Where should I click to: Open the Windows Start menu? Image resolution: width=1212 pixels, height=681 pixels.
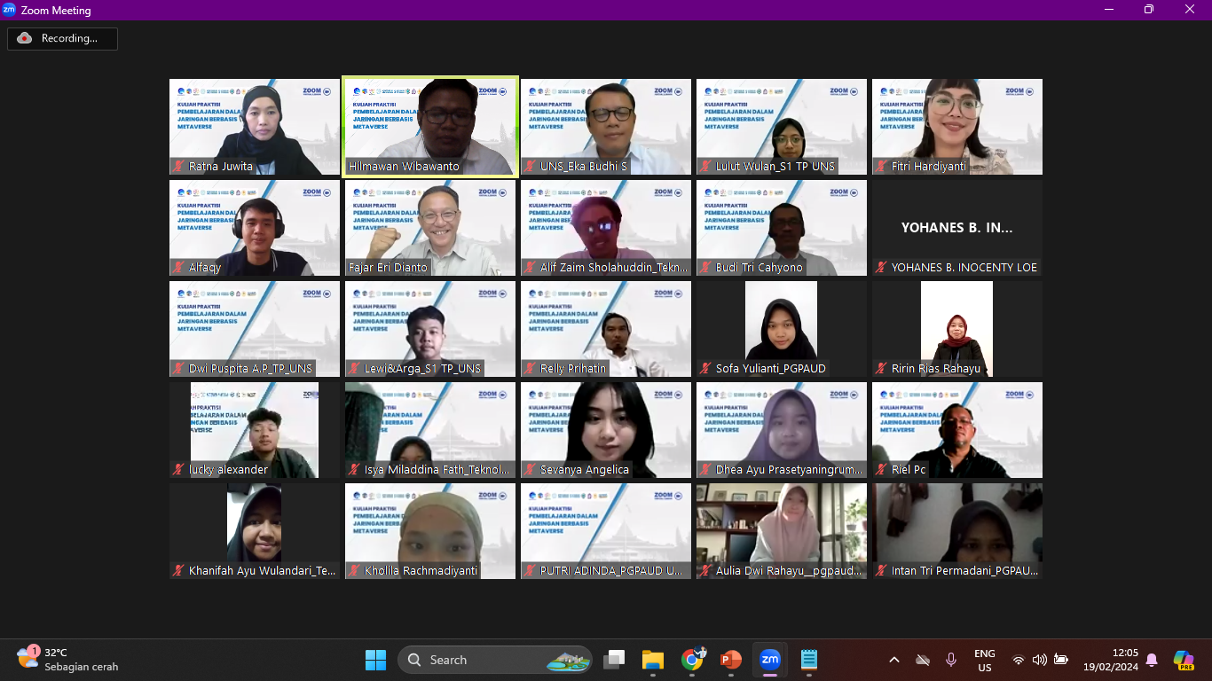tap(375, 660)
